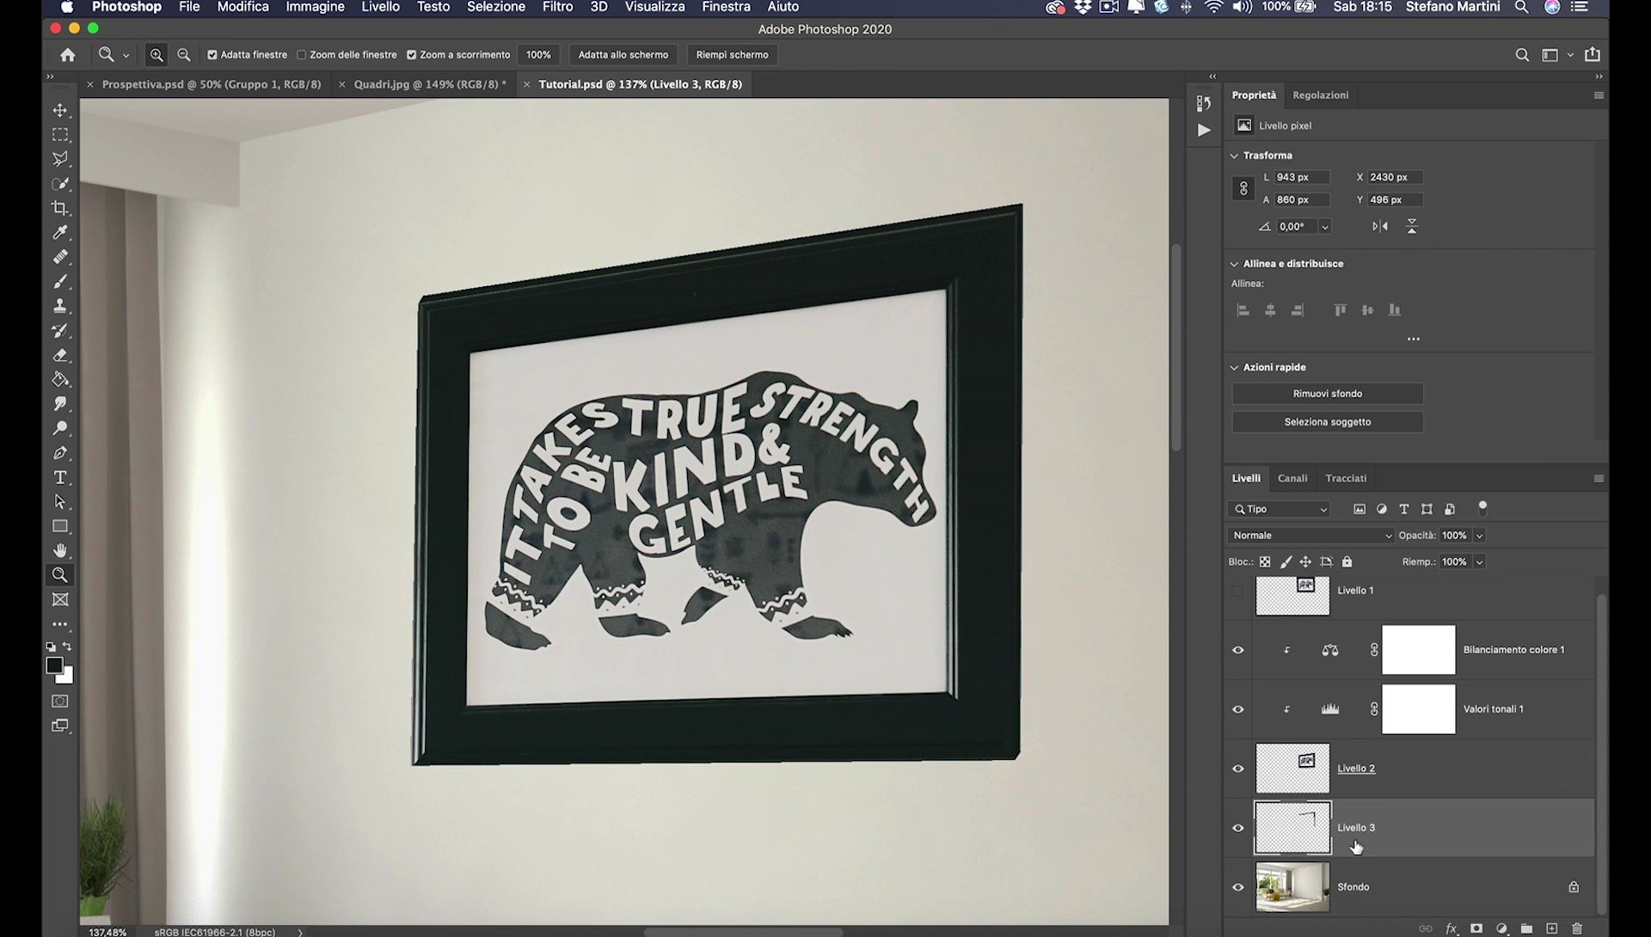Click the Riempi schermo button
The height and width of the screenshot is (937, 1651).
[733, 55]
